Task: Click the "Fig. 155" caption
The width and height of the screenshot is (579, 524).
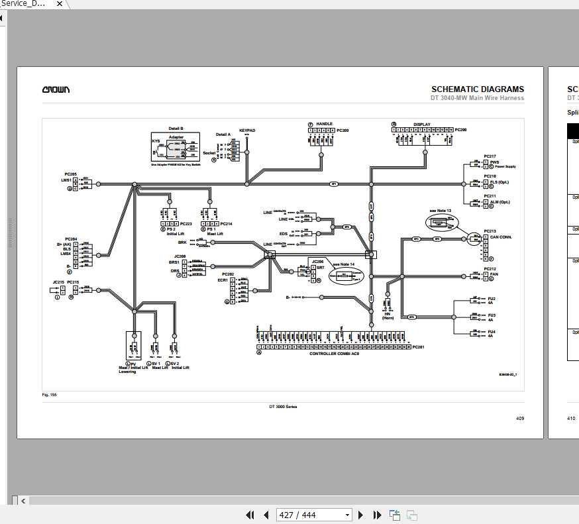Action: click(50, 395)
